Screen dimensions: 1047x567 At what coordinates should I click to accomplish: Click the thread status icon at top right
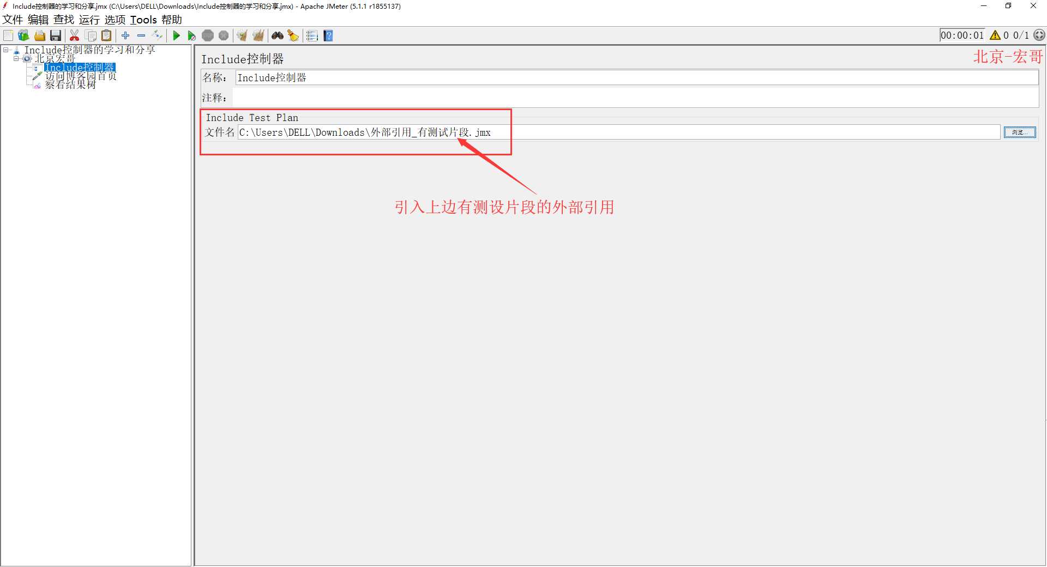(1039, 35)
